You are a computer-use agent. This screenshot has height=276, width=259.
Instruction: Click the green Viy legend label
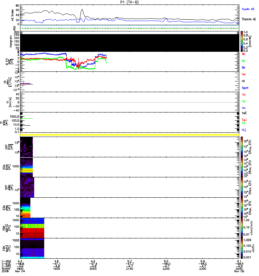click(244, 101)
